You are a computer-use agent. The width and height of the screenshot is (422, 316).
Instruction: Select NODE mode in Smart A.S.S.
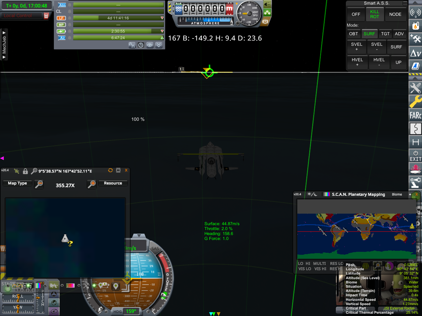(395, 14)
